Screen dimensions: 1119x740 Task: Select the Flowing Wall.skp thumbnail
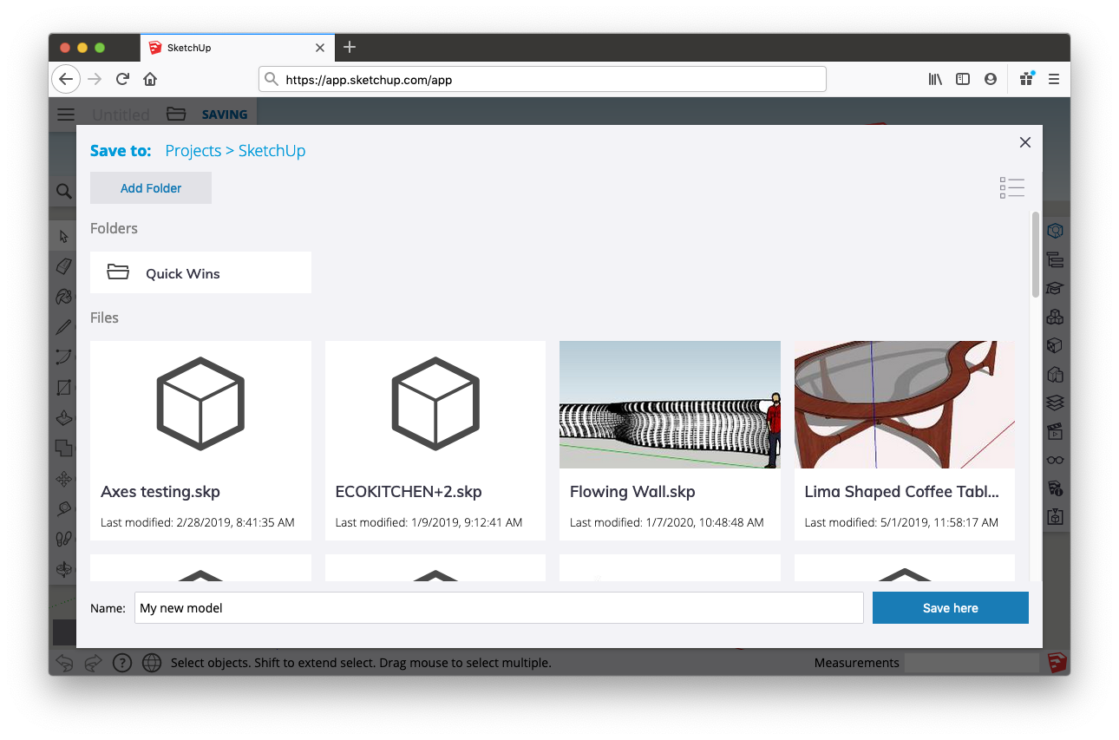click(x=670, y=404)
